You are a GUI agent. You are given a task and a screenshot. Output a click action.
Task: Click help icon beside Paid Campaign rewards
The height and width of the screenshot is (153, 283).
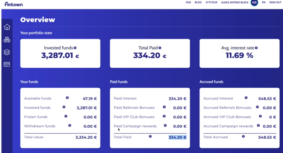coord(165,125)
